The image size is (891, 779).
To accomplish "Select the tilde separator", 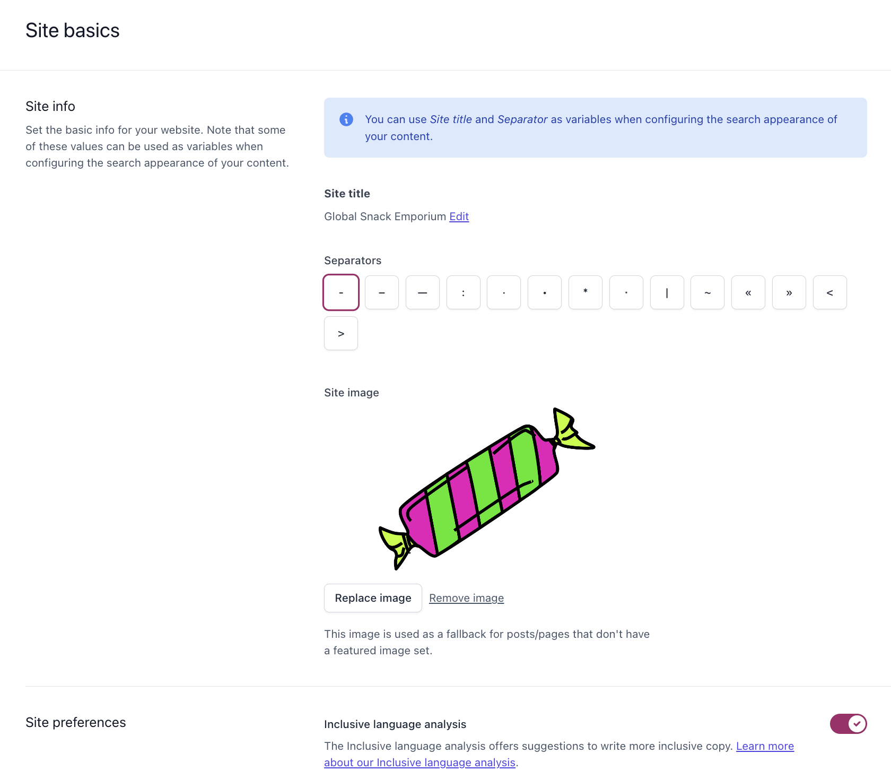I will [x=707, y=292].
